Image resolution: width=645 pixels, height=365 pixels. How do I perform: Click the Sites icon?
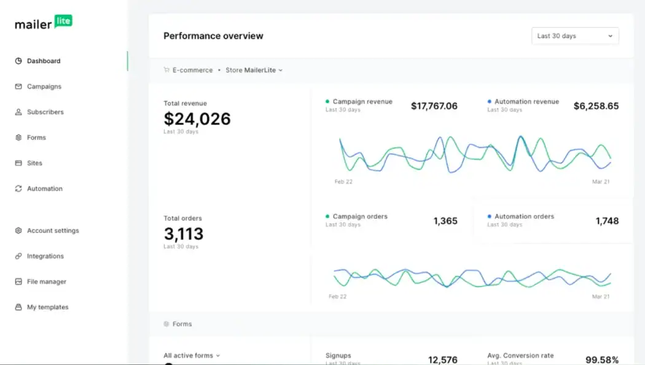18,163
